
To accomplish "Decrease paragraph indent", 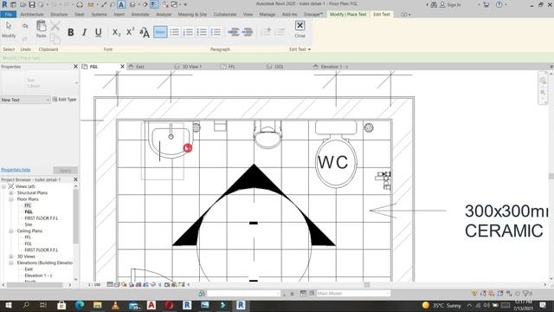I will pyautogui.click(x=233, y=32).
